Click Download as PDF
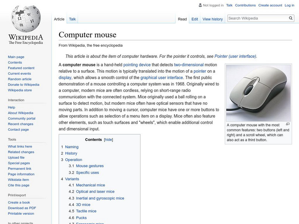This screenshot has width=299, height=224. 22,208
